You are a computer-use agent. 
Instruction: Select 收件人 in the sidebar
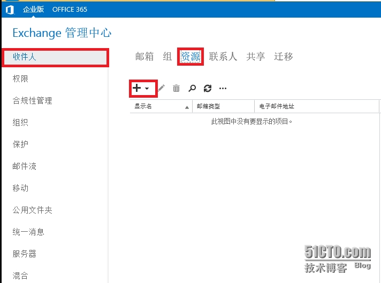(x=56, y=58)
